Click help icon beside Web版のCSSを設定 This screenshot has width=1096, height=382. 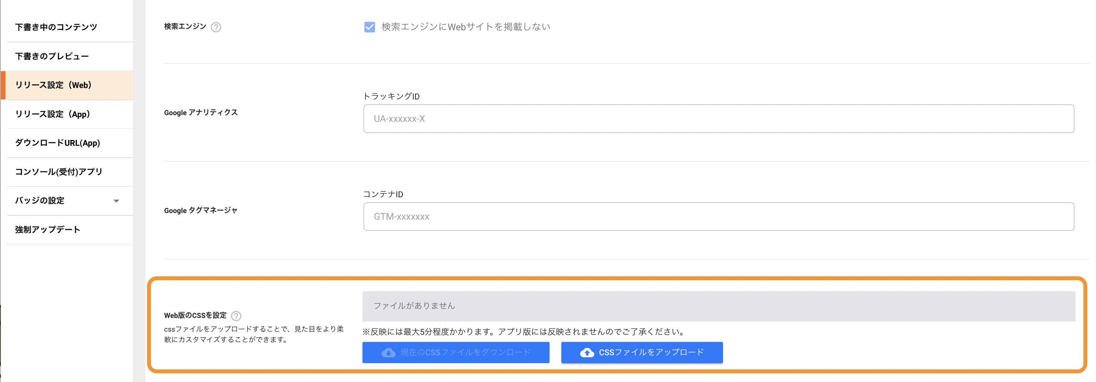tap(236, 316)
